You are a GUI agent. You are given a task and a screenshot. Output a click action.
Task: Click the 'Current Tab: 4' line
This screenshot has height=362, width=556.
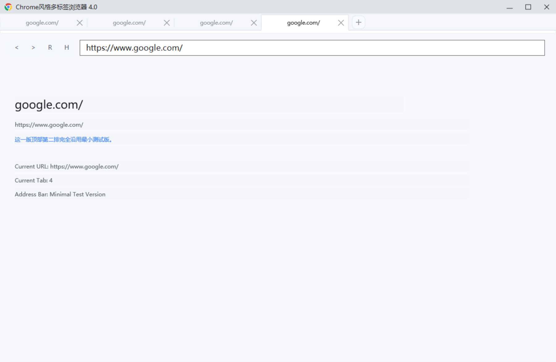click(34, 180)
